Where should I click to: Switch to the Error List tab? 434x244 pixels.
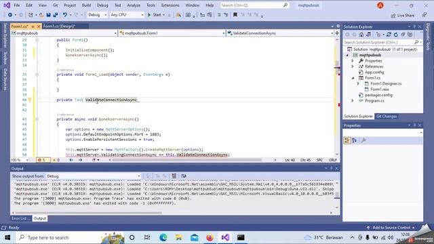(x=21, y=218)
